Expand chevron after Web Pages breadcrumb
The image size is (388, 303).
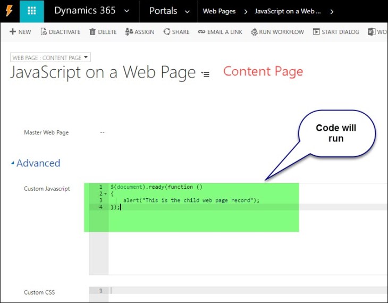point(246,12)
